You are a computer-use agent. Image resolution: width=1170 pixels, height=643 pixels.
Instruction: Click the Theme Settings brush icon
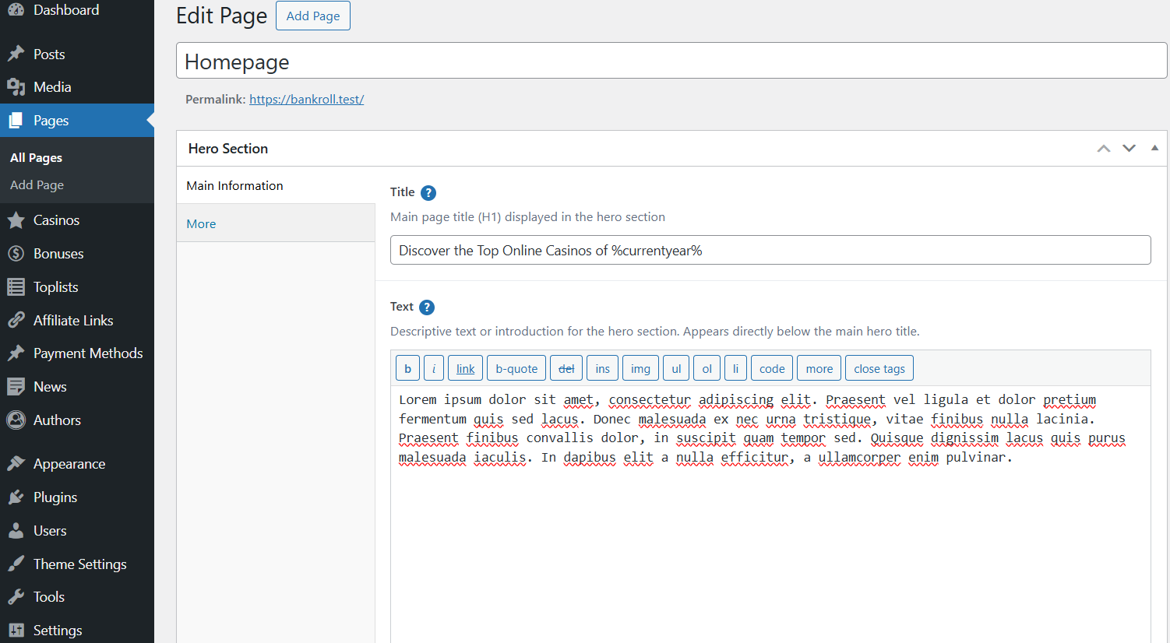(16, 564)
